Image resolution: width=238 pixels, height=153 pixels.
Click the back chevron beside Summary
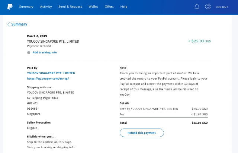pos(9,24)
